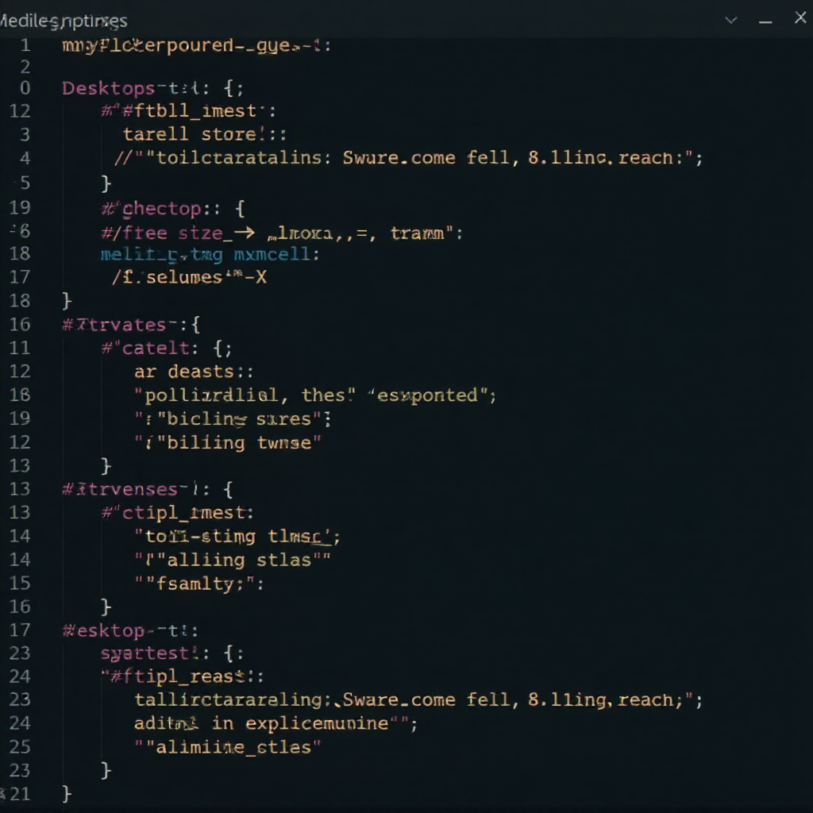Click line number 25 in the gutter
The width and height of the screenshot is (813, 813).
tap(20, 747)
